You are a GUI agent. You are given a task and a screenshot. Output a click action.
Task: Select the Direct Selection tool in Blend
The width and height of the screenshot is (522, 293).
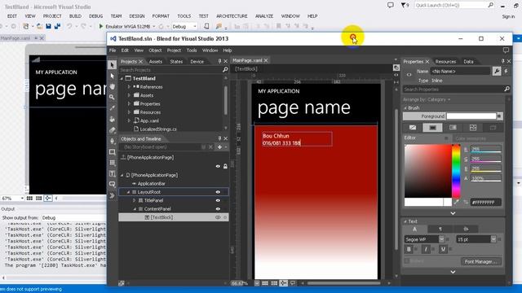click(x=113, y=76)
